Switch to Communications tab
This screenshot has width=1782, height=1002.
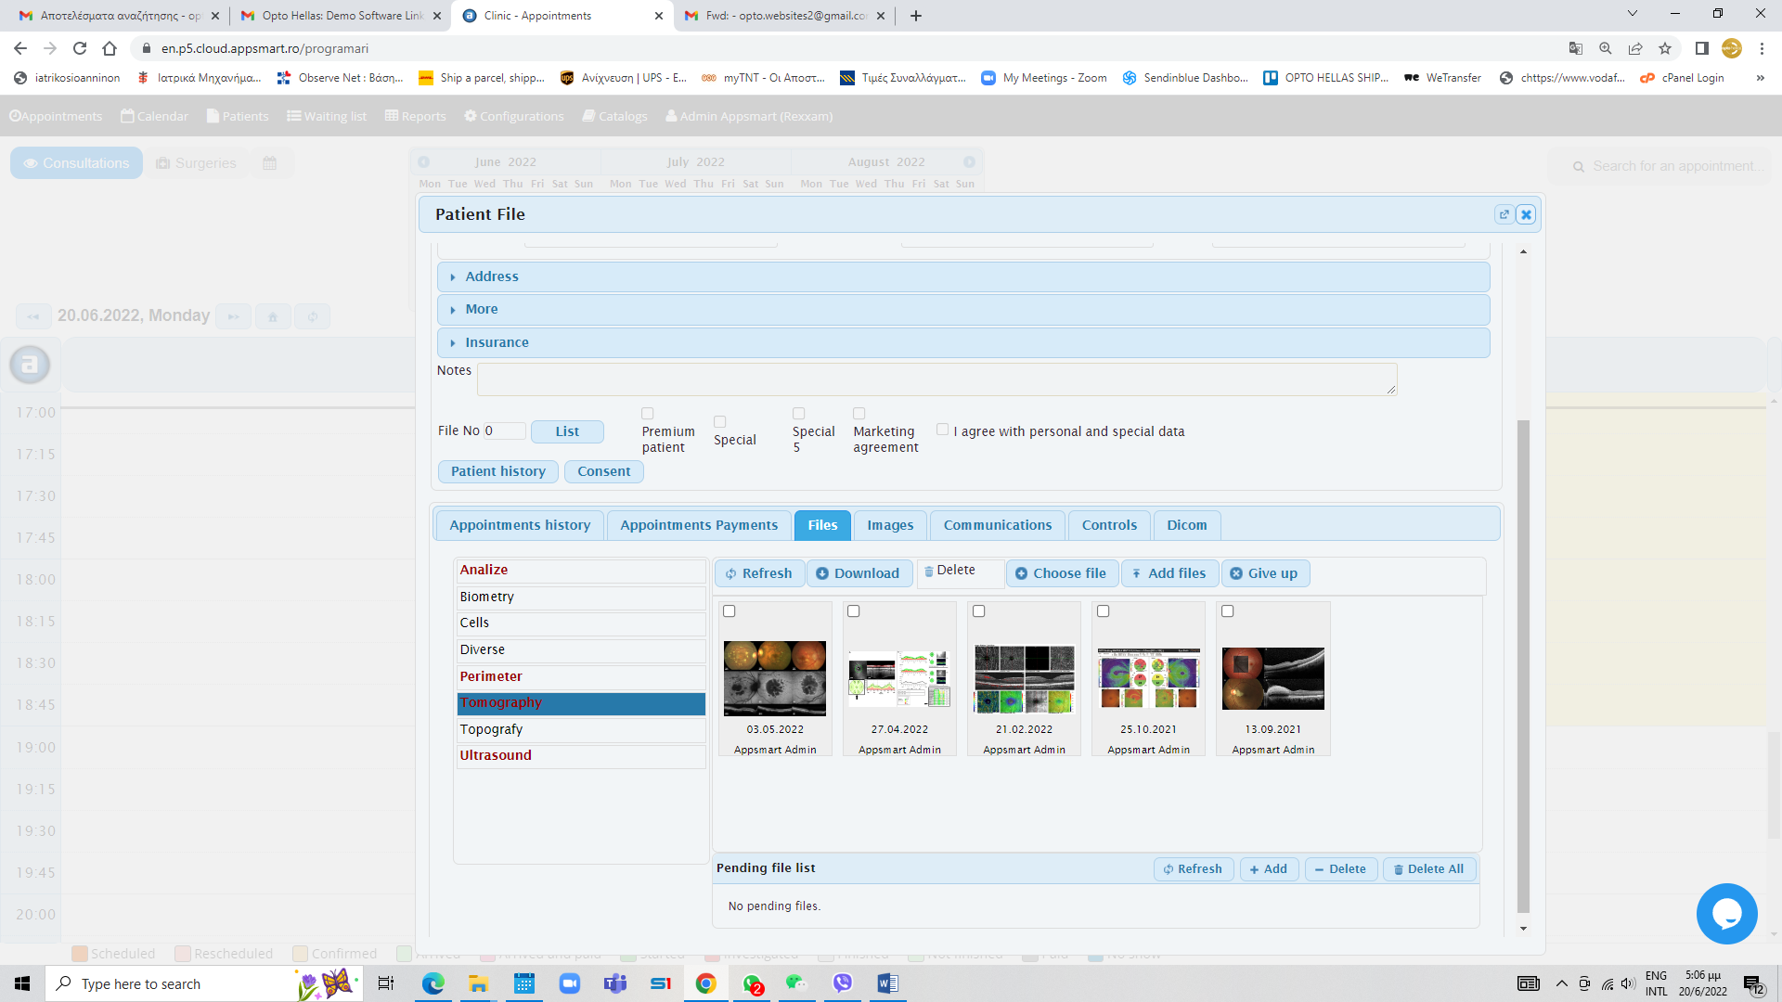tap(998, 525)
